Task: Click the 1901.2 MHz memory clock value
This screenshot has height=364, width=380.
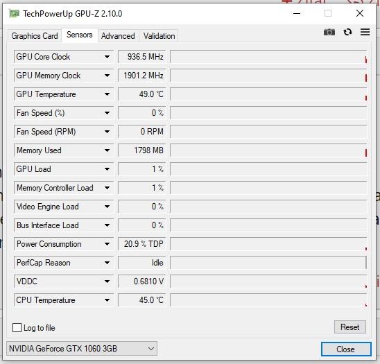Action: point(141,76)
